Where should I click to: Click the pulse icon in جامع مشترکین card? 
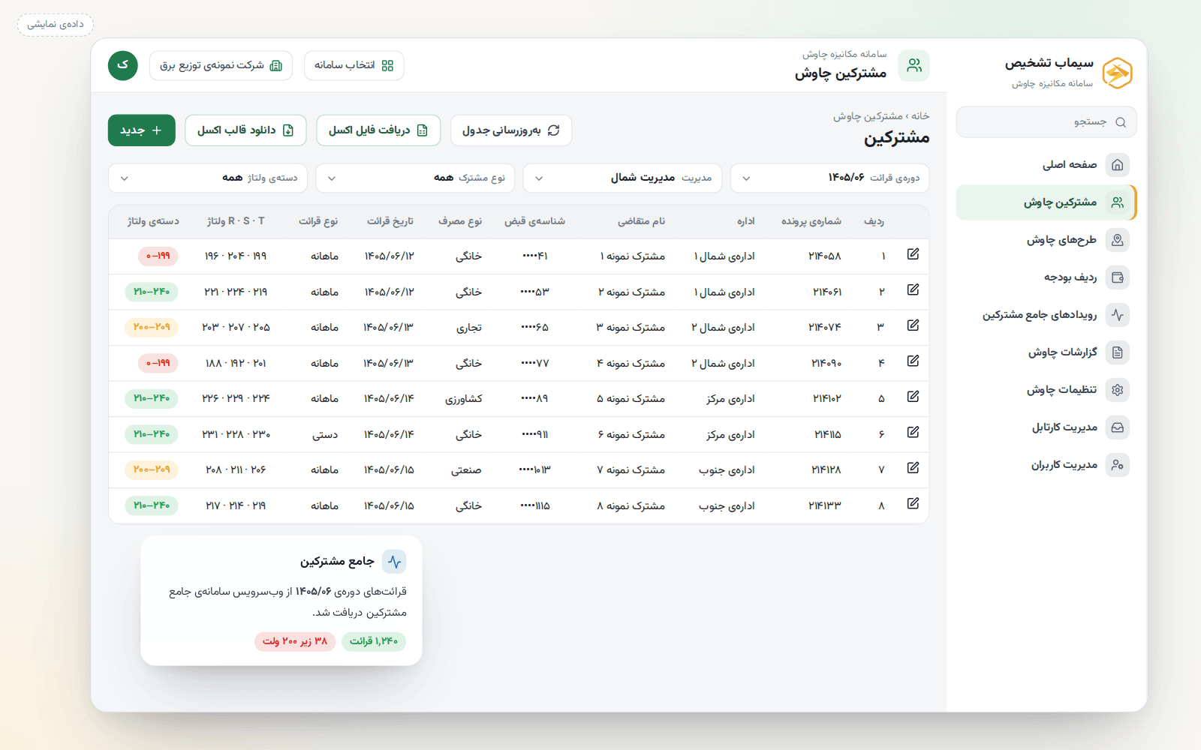[x=394, y=562]
